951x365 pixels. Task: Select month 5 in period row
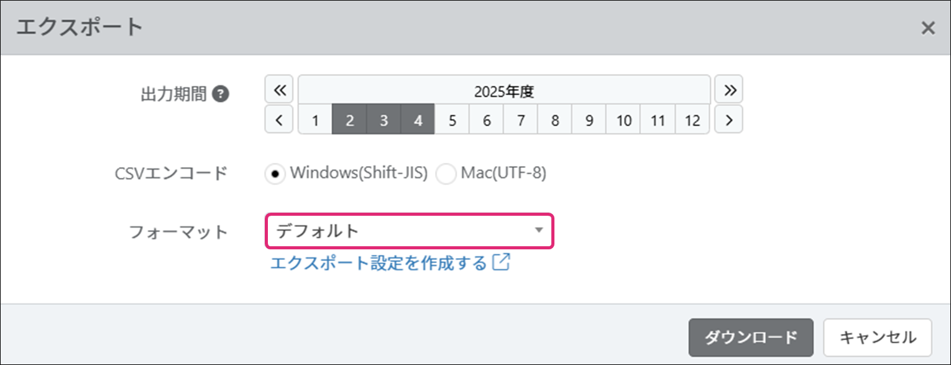453,121
